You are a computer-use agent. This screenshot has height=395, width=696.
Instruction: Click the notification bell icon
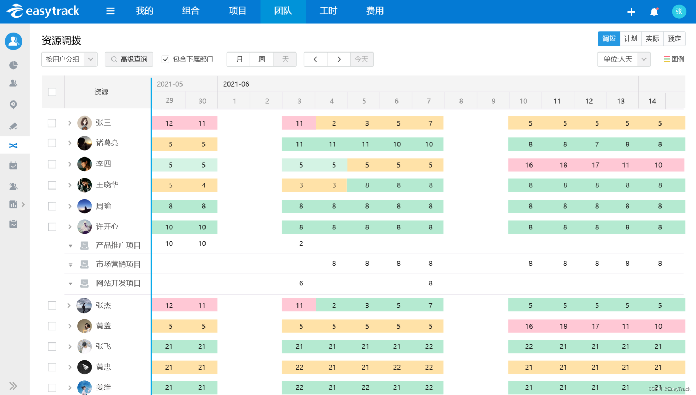(x=654, y=12)
